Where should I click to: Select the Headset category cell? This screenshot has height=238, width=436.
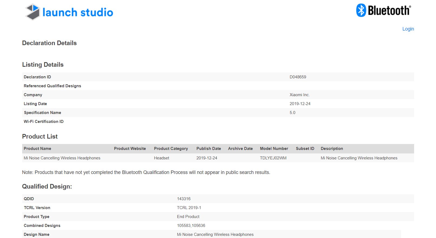click(162, 158)
